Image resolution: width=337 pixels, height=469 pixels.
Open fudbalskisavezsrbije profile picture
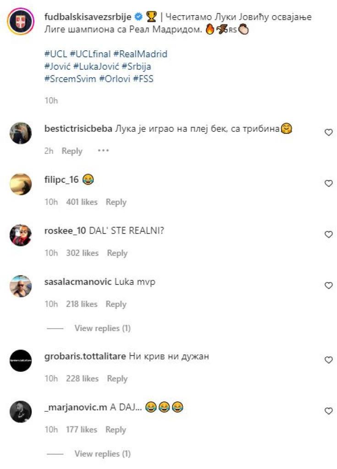(x=21, y=22)
